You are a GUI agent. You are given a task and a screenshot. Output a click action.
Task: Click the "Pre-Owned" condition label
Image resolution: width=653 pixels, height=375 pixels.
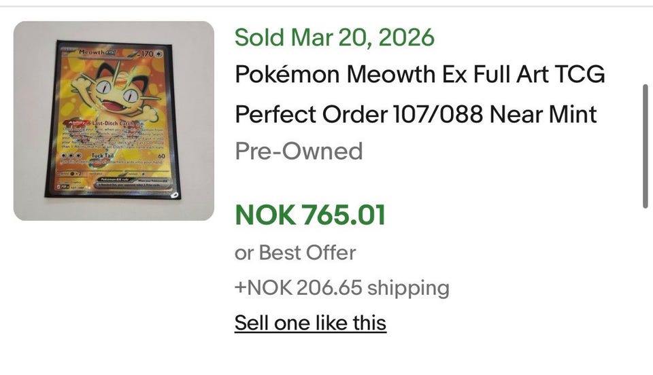(x=299, y=151)
